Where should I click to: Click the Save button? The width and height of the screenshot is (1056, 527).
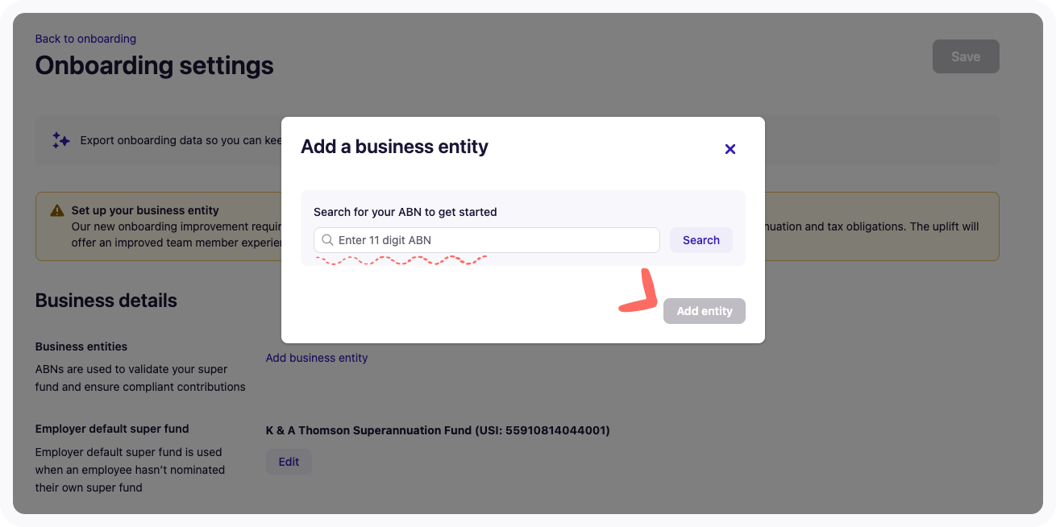click(x=965, y=56)
